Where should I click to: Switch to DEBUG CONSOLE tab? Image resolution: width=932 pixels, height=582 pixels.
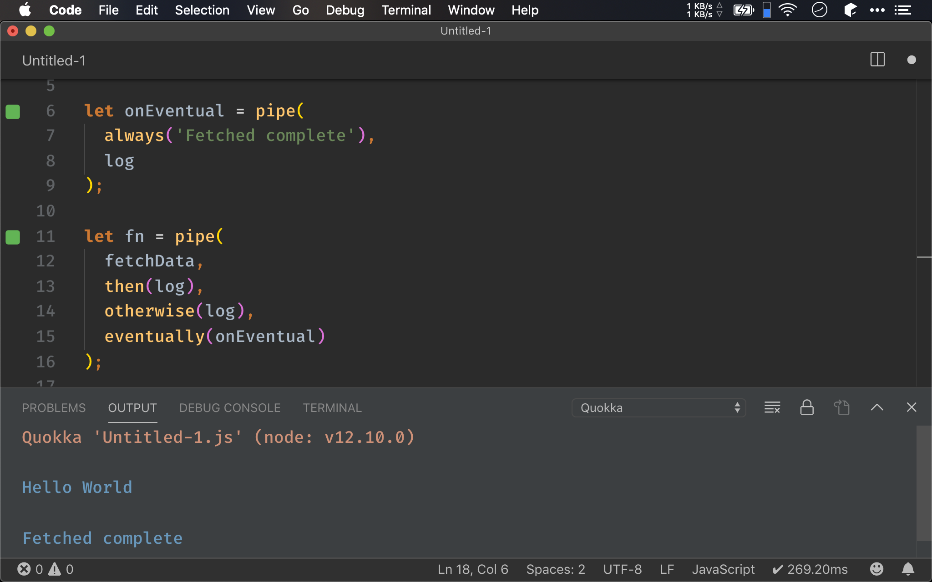point(230,408)
